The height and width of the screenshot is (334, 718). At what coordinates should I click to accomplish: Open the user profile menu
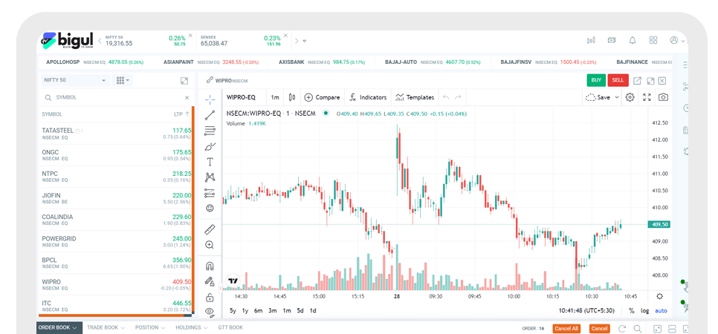tap(677, 40)
